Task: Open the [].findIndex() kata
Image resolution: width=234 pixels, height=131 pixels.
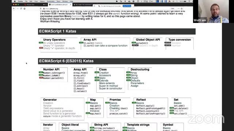Action: click(x=82, y=83)
